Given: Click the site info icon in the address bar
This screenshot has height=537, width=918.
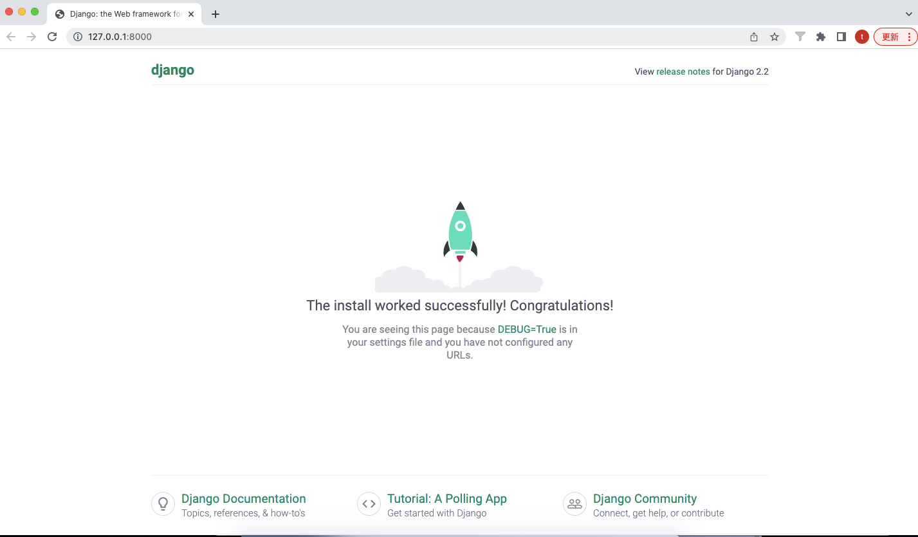Looking at the screenshot, I should coord(78,37).
